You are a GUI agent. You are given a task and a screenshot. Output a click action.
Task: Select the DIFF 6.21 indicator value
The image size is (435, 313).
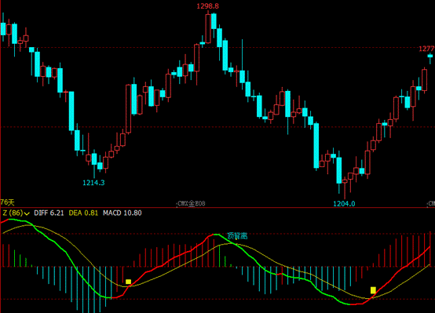coord(49,213)
